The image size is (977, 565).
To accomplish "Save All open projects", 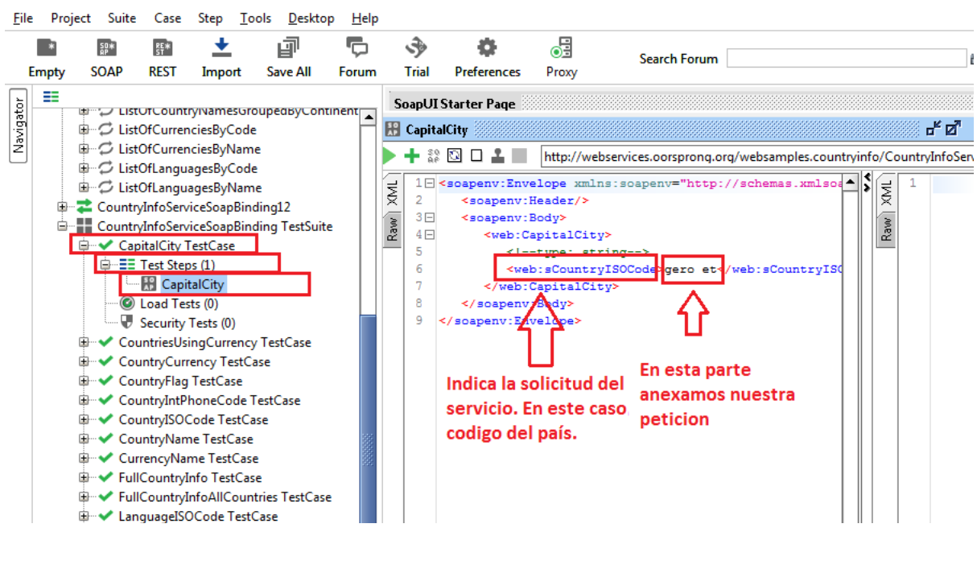I will click(x=287, y=55).
